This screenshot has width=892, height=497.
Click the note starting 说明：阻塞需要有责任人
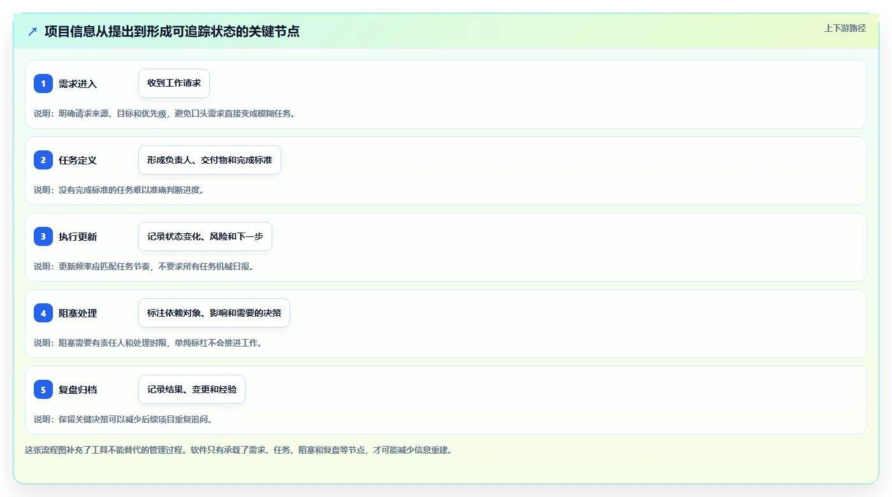(x=149, y=343)
